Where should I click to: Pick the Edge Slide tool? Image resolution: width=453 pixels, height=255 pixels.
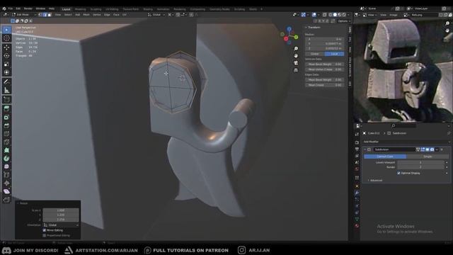(x=6, y=175)
